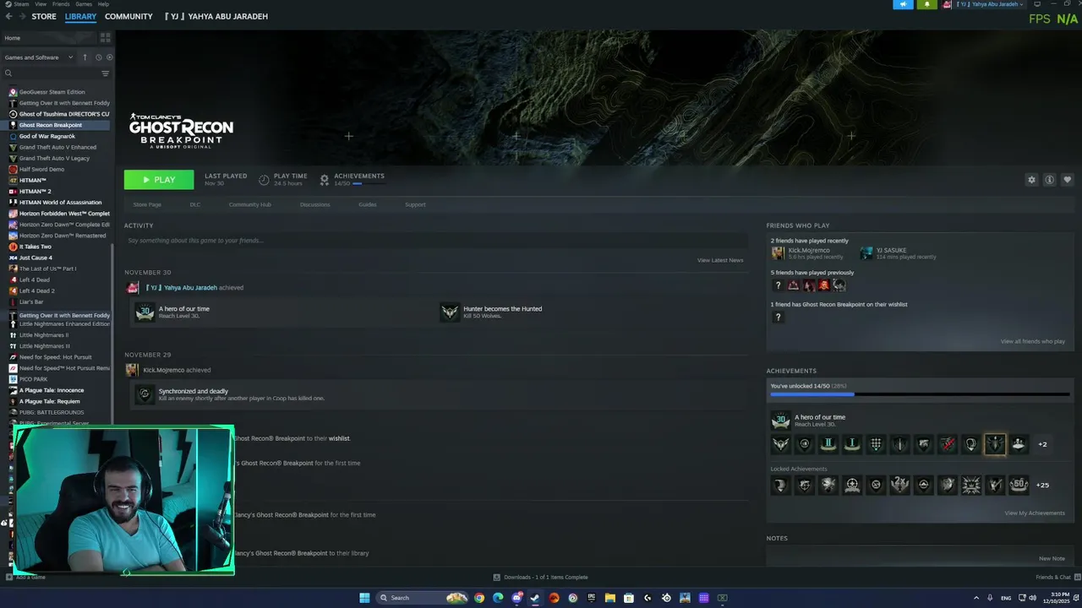Open the library advanced filter options
This screenshot has width=1082, height=608.
click(105, 73)
